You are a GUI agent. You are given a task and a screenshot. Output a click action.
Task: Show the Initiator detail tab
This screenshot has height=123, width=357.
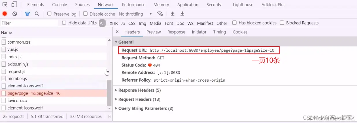(199, 32)
